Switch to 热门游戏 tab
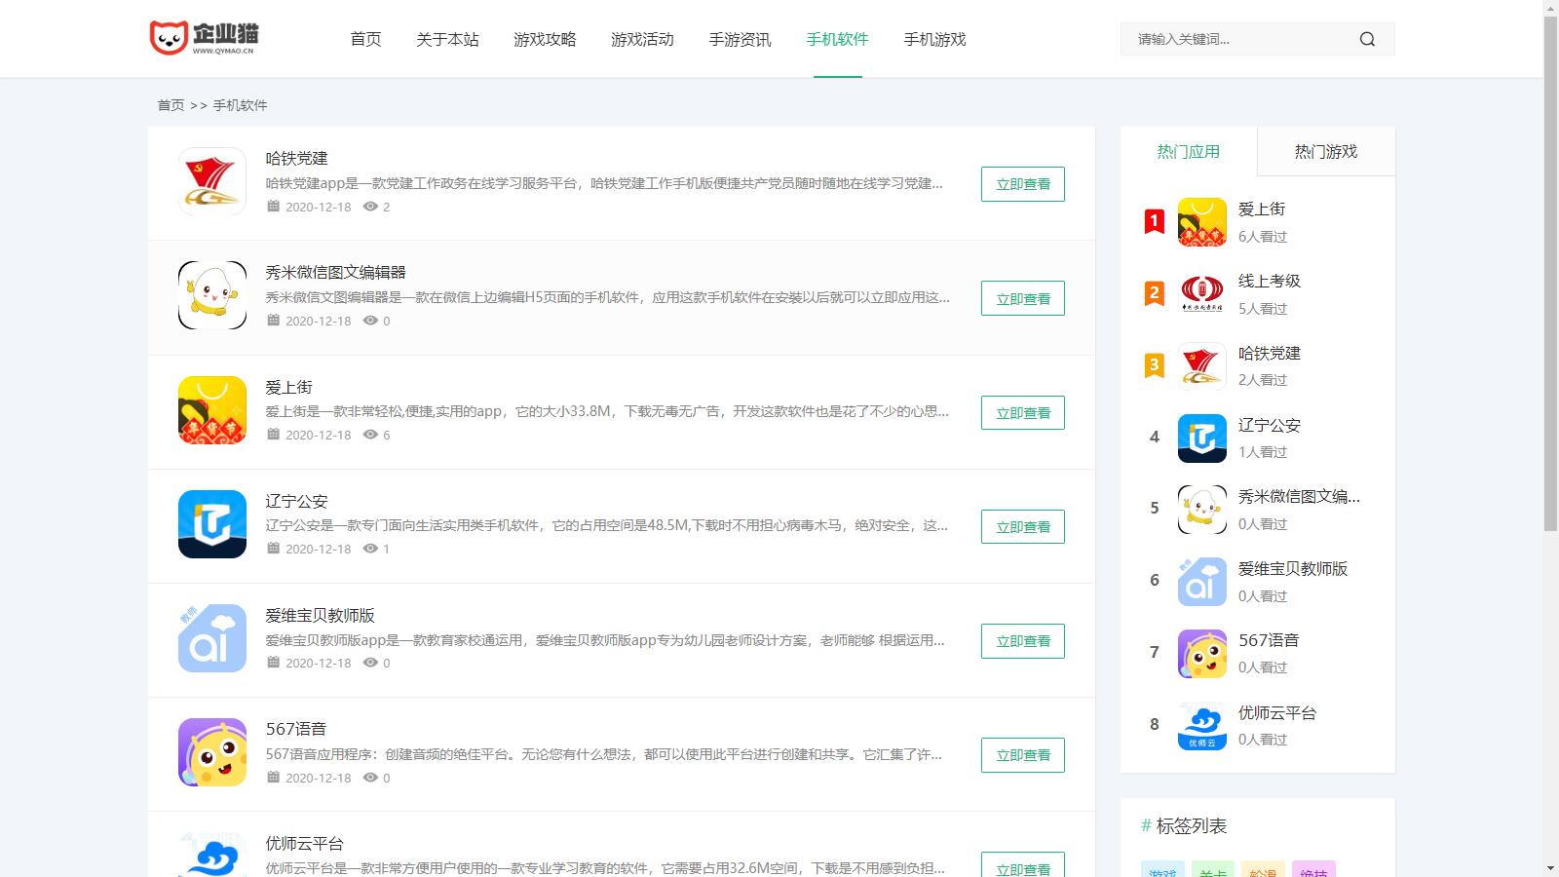The height and width of the screenshot is (877, 1559). pos(1326,151)
